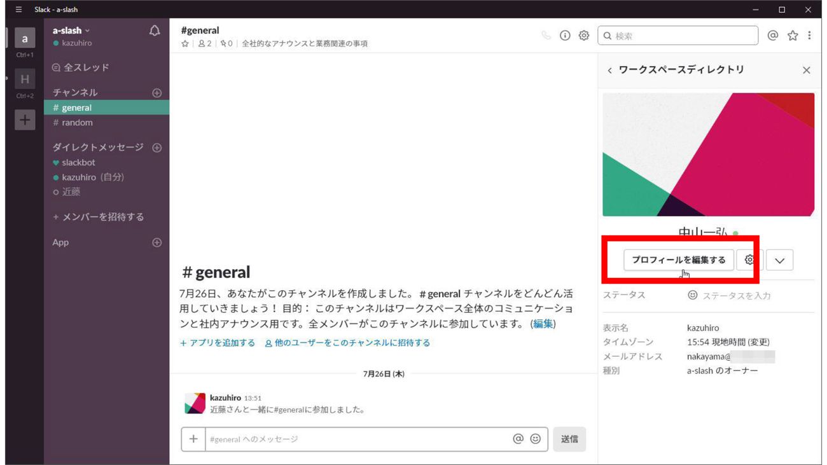Start a call with phone icon

[546, 36]
